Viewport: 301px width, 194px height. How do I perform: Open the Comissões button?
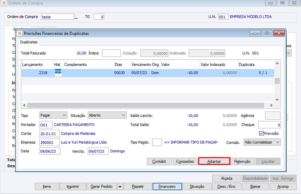(185, 161)
